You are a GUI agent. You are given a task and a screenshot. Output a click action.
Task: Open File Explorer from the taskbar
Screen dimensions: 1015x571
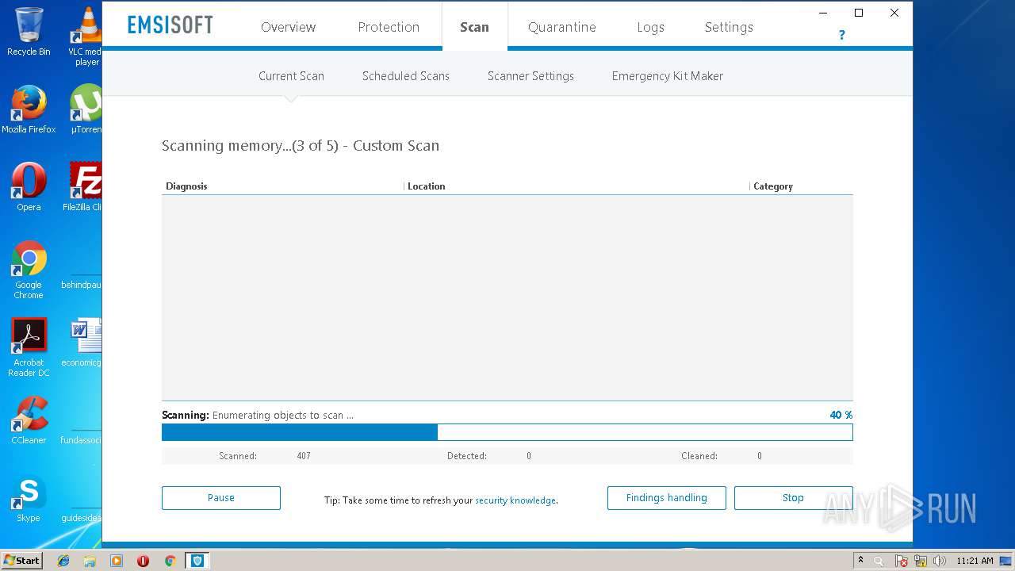[90, 561]
